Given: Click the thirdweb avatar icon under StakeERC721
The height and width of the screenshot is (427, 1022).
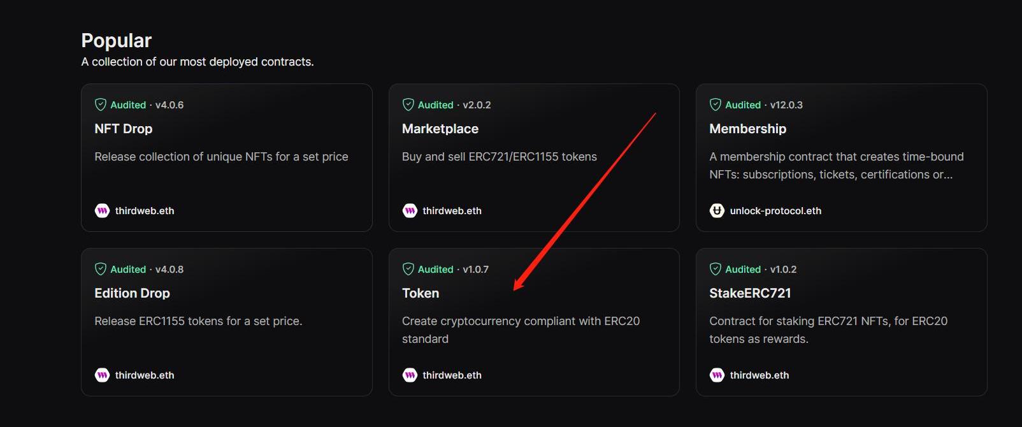Looking at the screenshot, I should pyautogui.click(x=717, y=375).
